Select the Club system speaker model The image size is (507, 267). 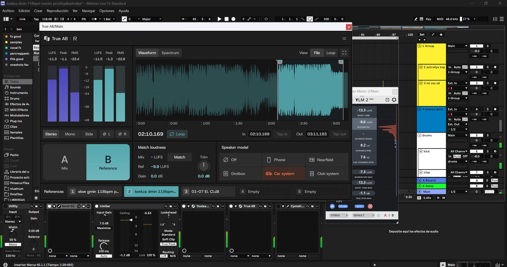327,174
